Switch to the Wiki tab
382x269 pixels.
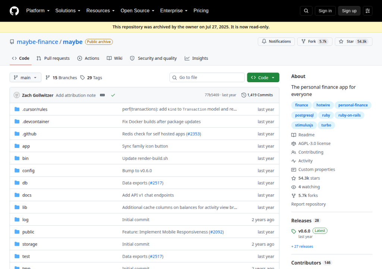[115, 58]
